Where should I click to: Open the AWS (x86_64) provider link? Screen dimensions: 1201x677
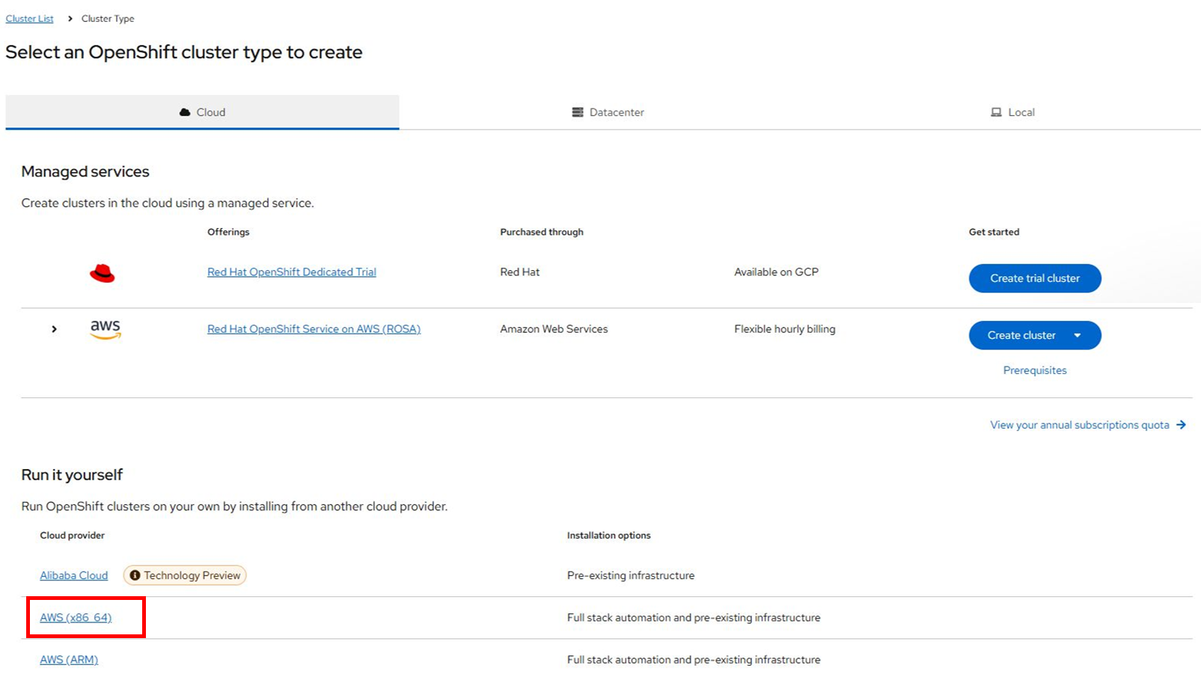tap(75, 617)
